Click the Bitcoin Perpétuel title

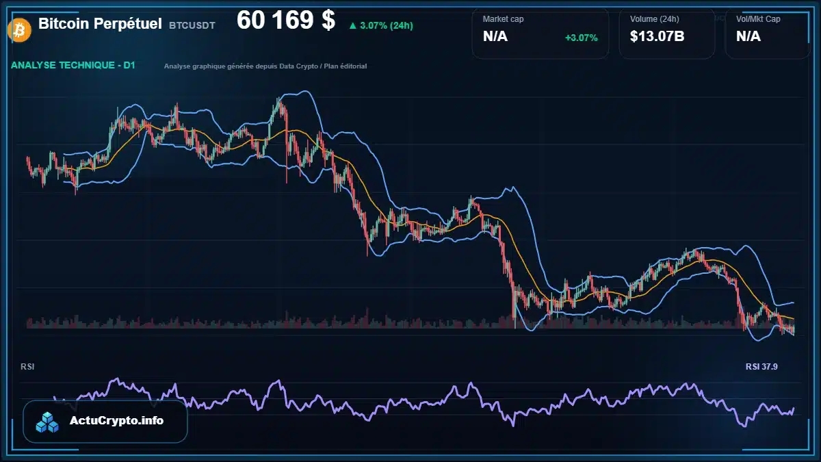pos(100,24)
